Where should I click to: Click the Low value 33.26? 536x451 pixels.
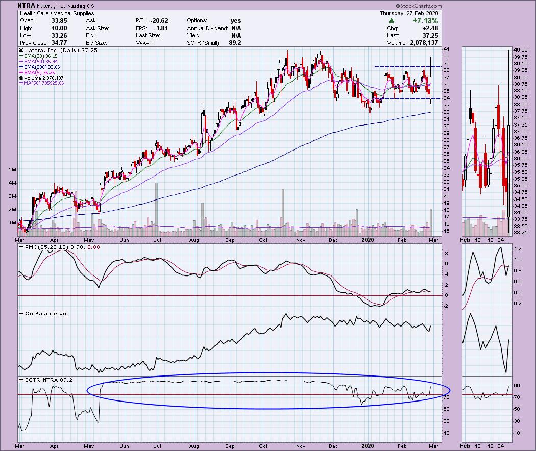pyautogui.click(x=59, y=36)
